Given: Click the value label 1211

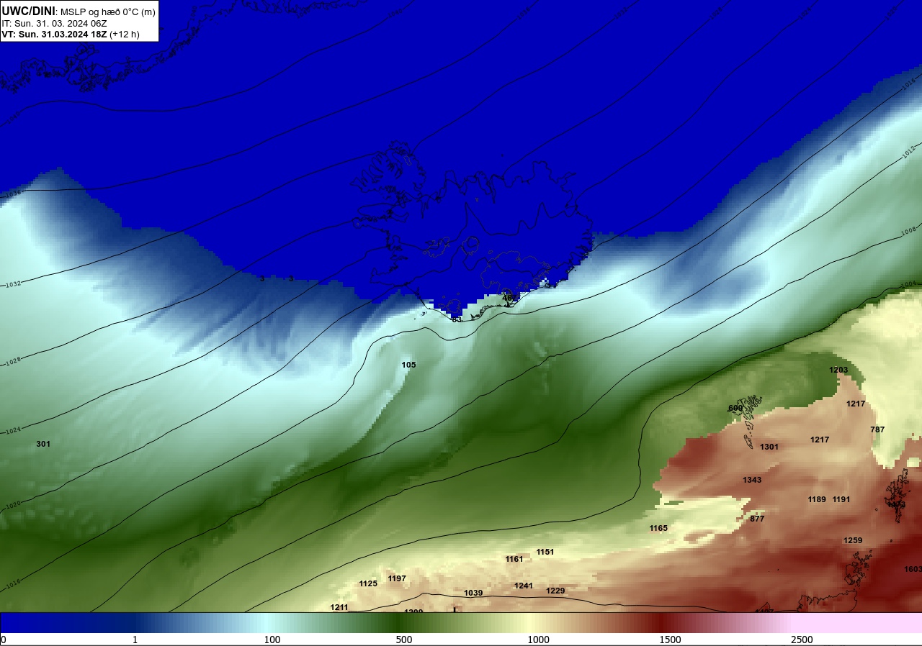Looking at the screenshot, I should 339,607.
